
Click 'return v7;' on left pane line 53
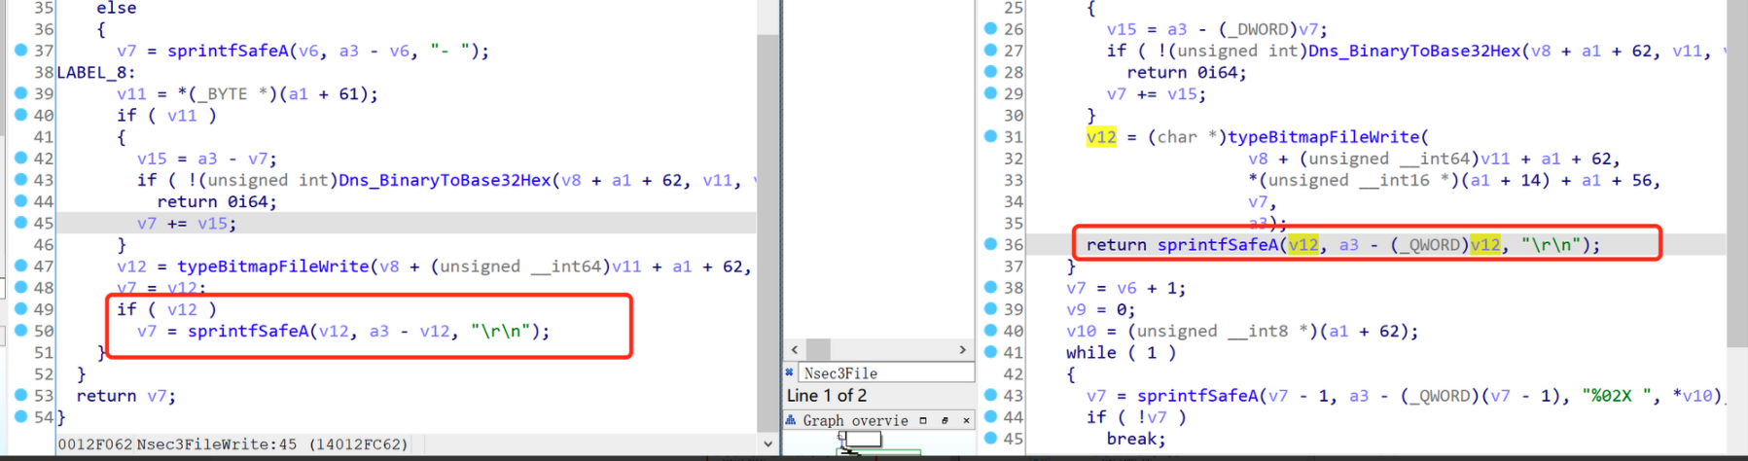126,396
